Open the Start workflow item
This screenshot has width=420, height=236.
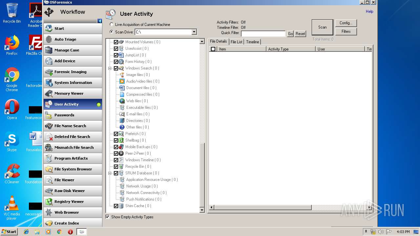73,29
